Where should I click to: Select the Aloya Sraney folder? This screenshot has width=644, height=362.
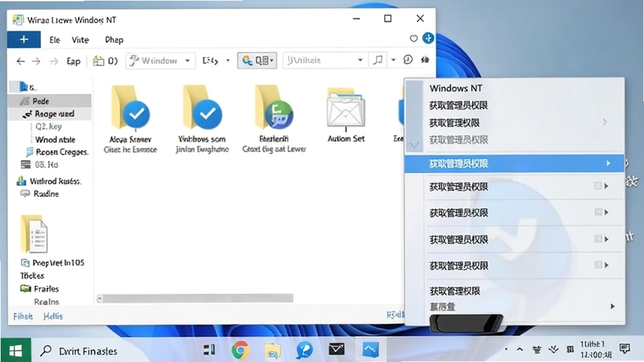point(130,119)
